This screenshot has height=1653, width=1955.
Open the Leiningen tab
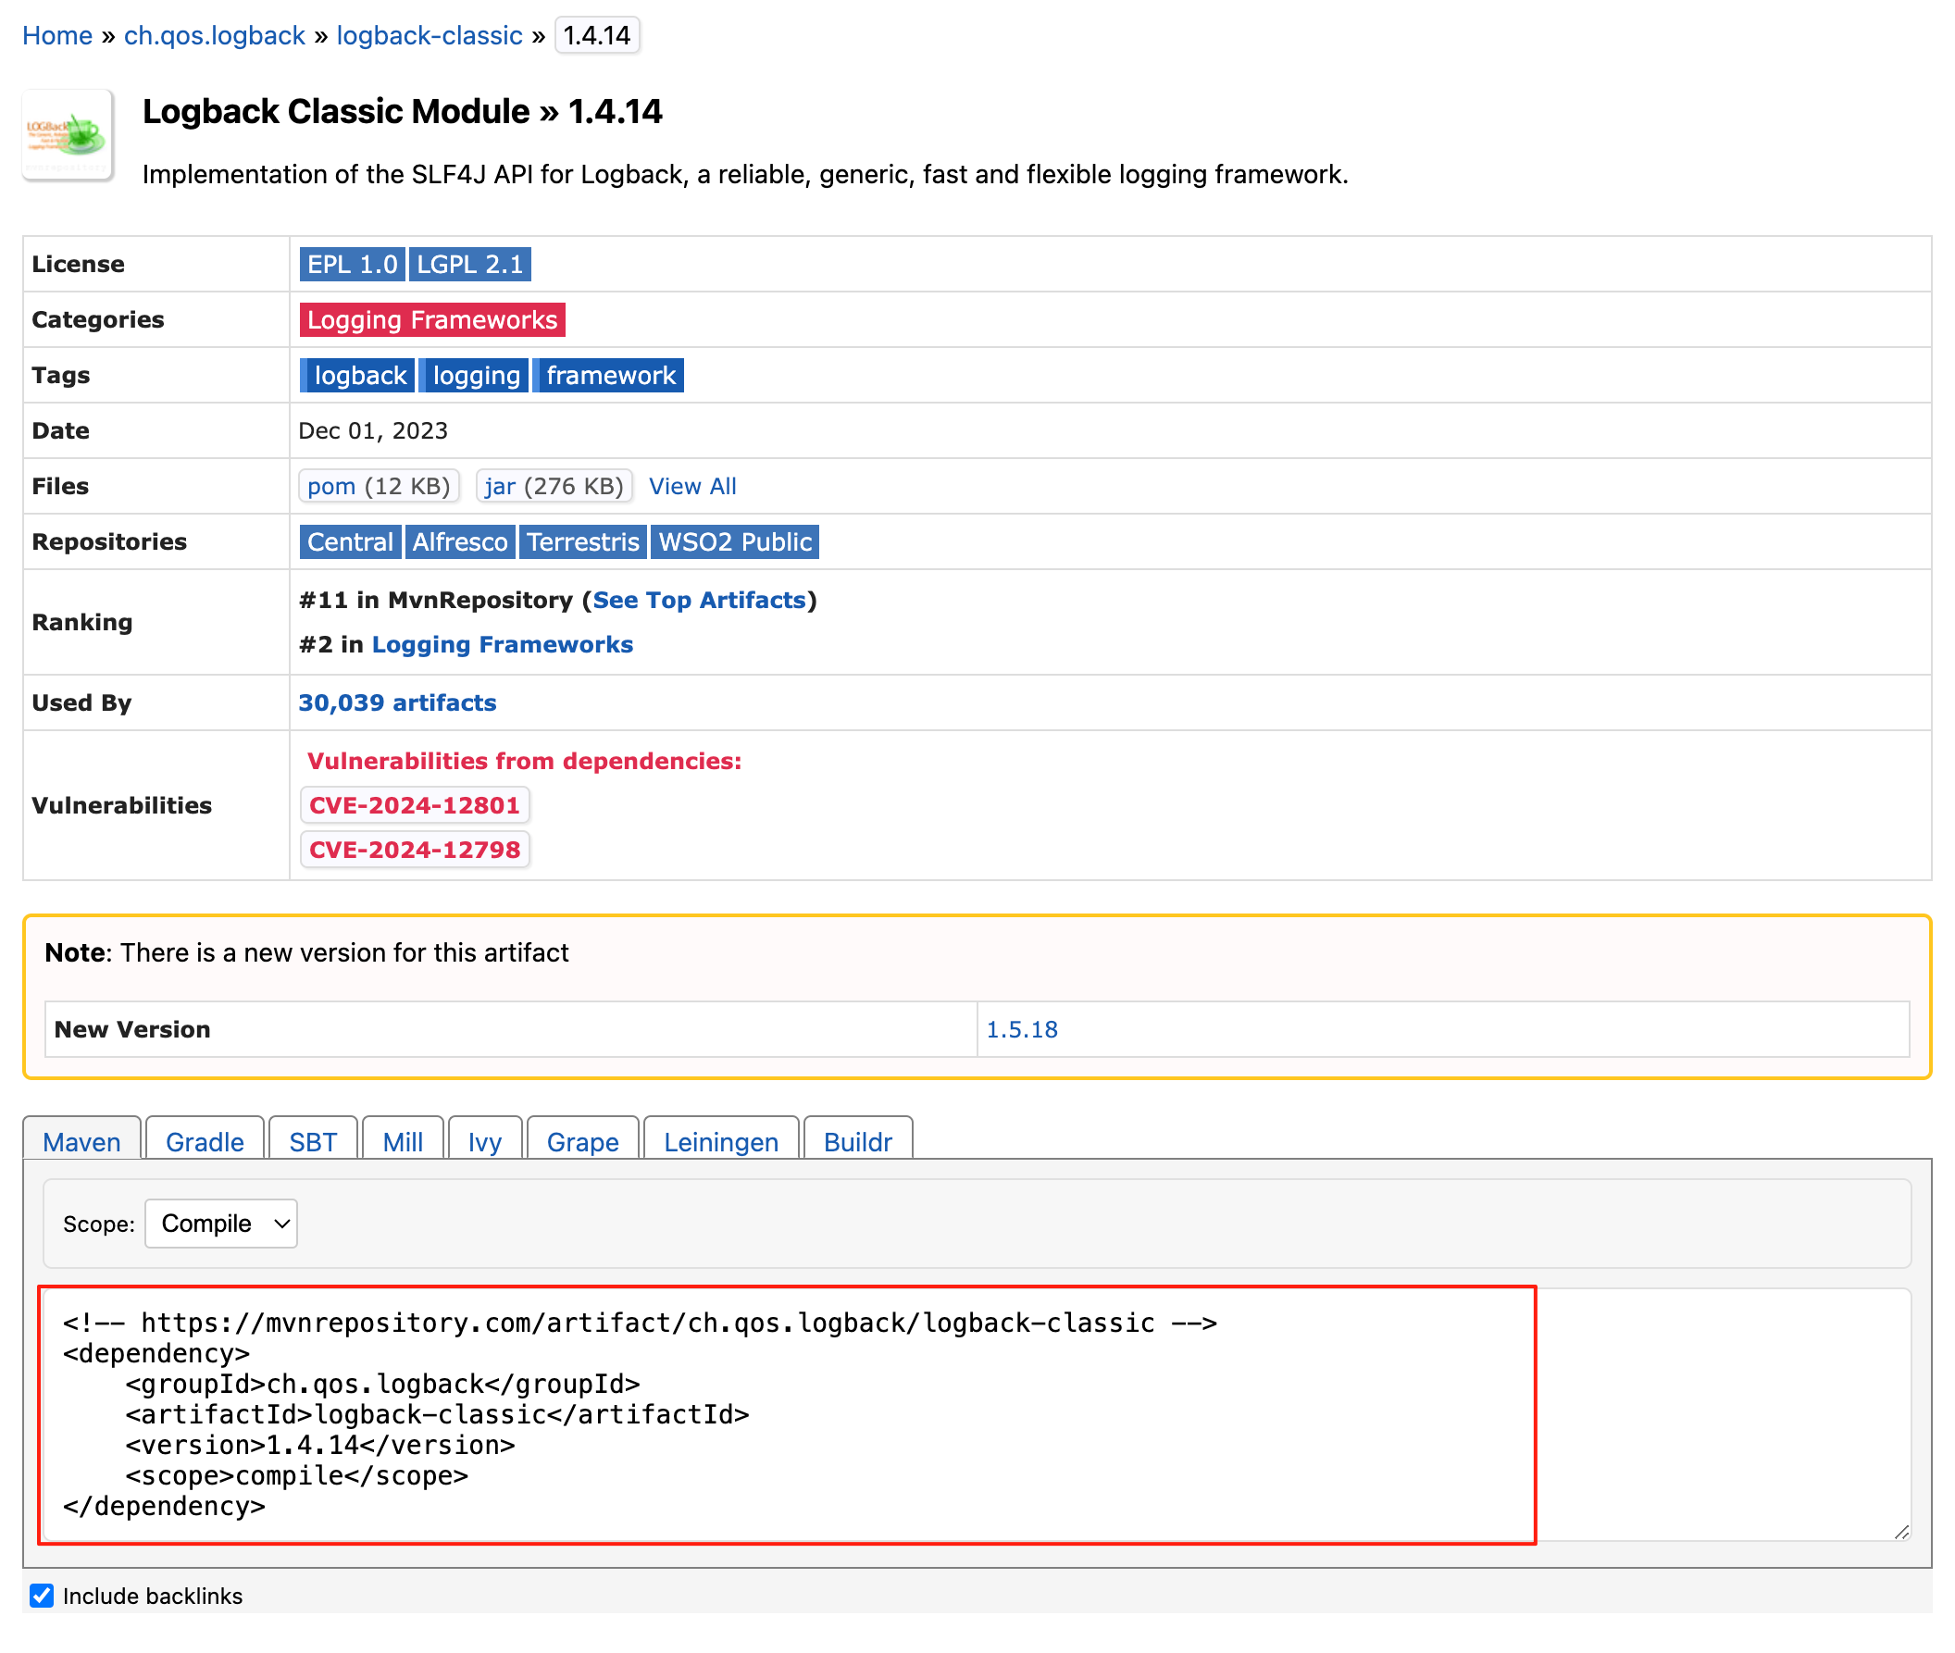(x=721, y=1141)
